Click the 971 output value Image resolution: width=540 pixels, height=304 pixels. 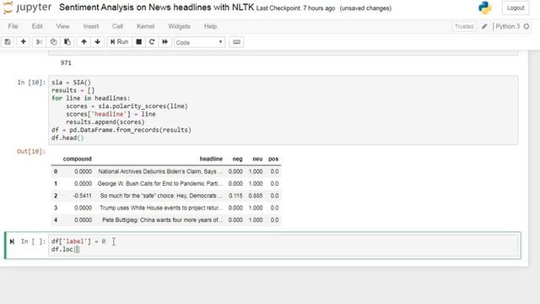[x=66, y=63]
